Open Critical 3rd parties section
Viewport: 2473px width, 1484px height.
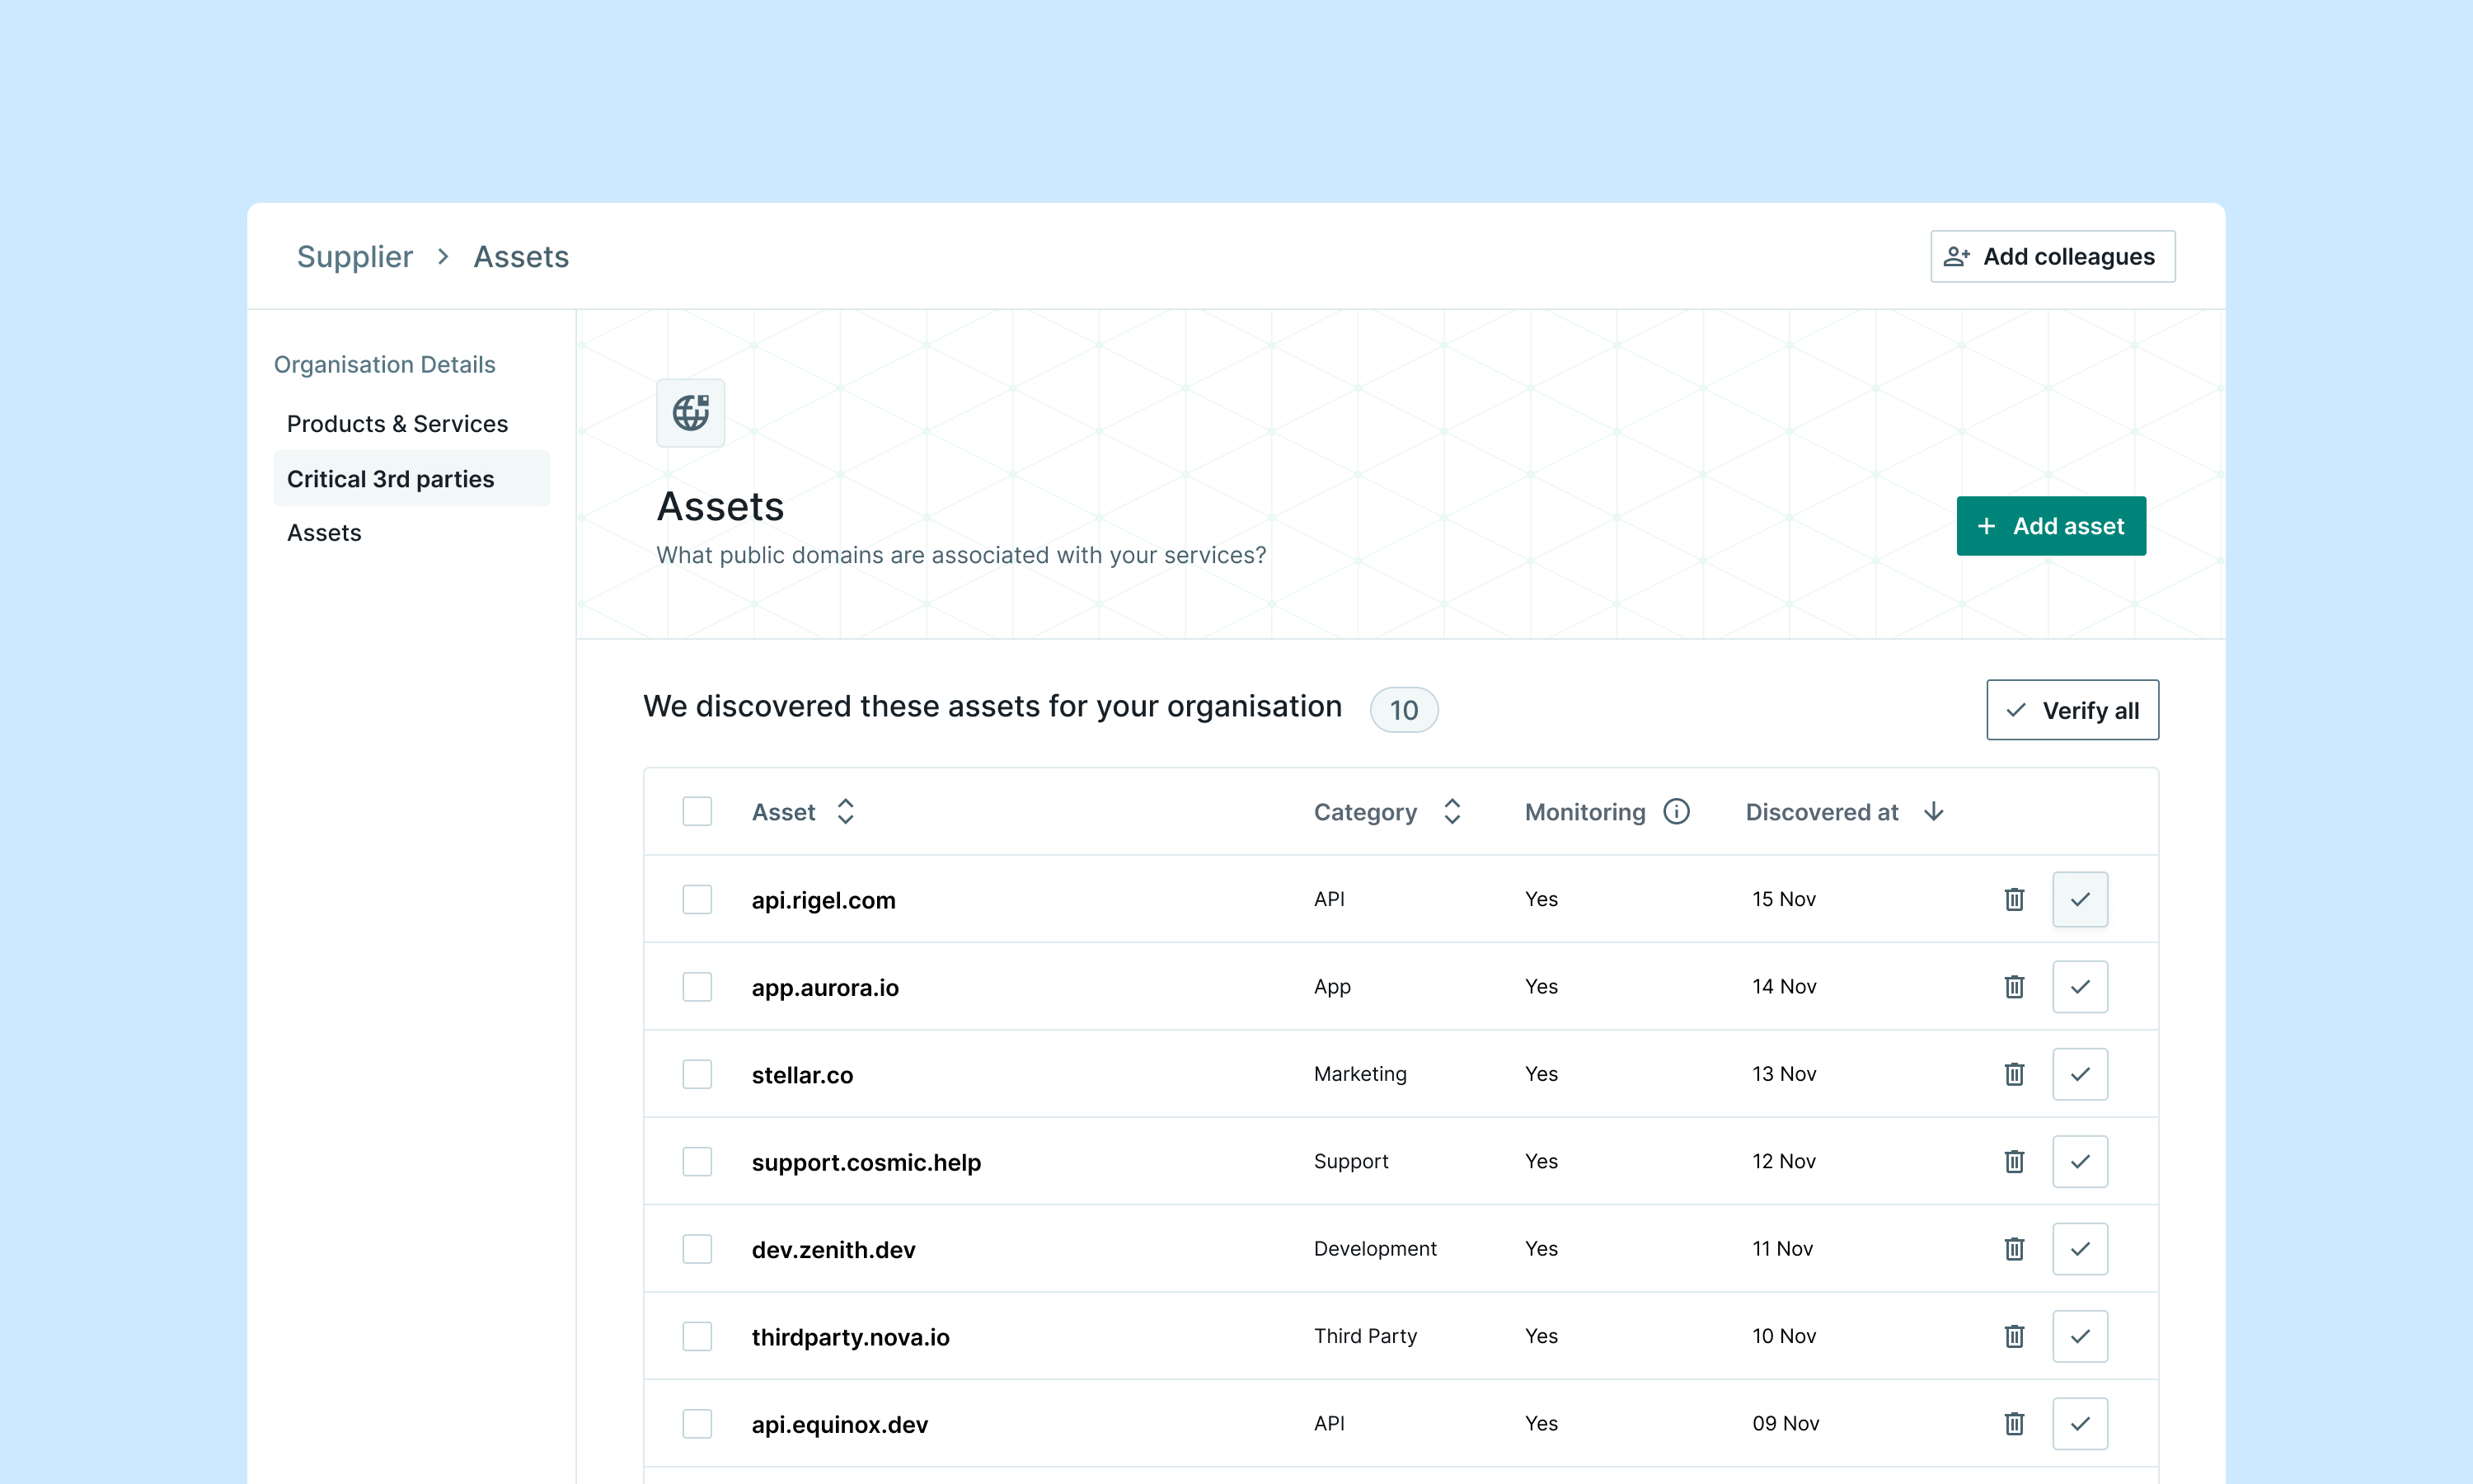[390, 479]
